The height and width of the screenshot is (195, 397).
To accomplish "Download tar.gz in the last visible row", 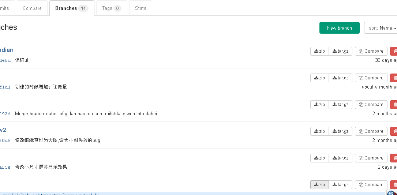I will coord(341,185).
